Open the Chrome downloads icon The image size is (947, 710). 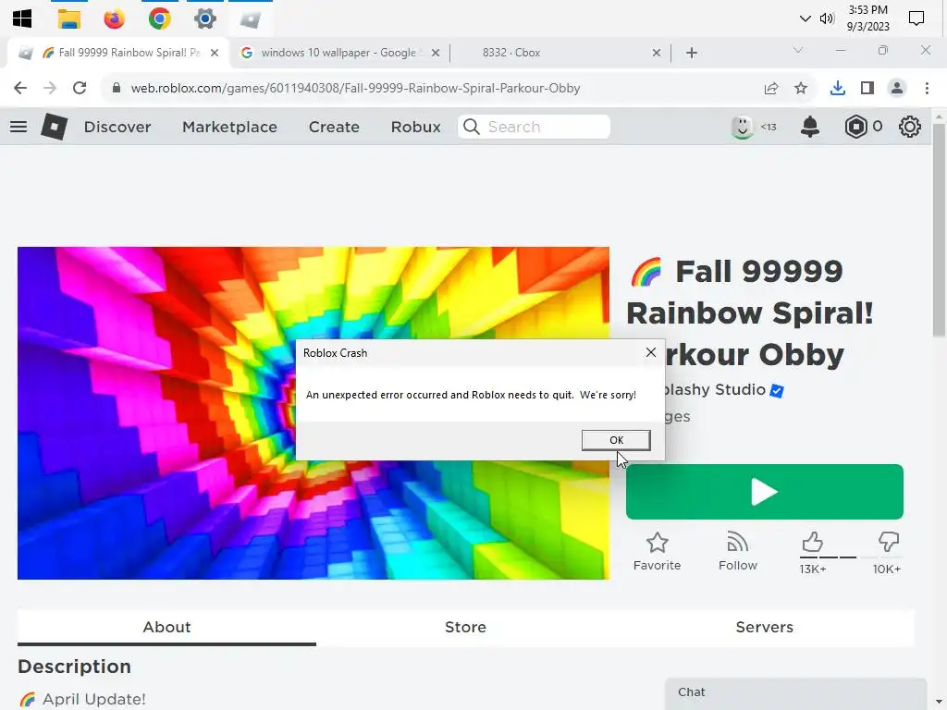(x=837, y=88)
